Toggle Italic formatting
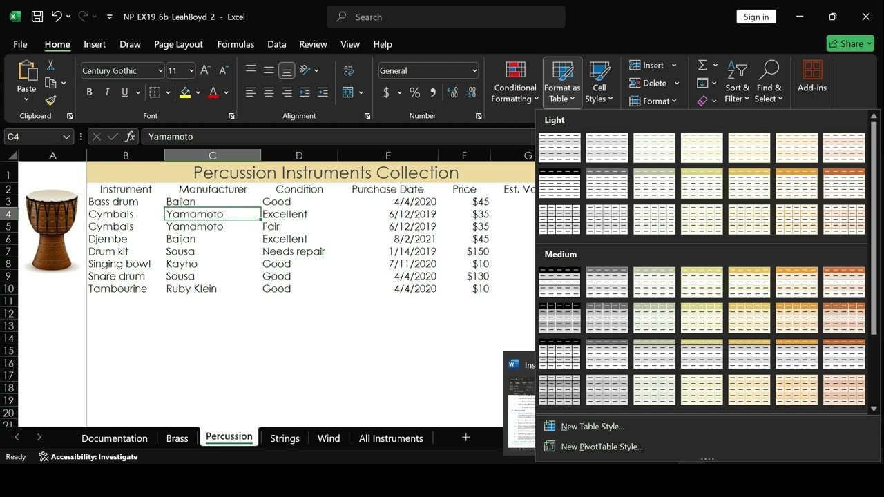The height and width of the screenshot is (497, 884). point(106,92)
